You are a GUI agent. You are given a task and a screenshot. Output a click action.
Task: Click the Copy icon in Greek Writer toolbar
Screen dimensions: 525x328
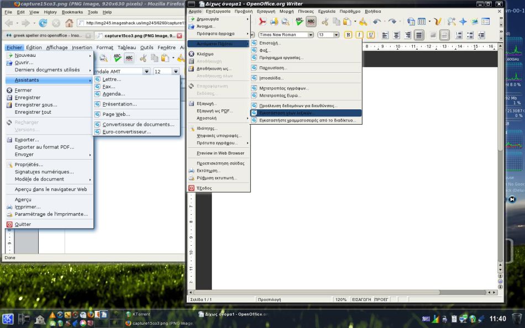pos(336,22)
